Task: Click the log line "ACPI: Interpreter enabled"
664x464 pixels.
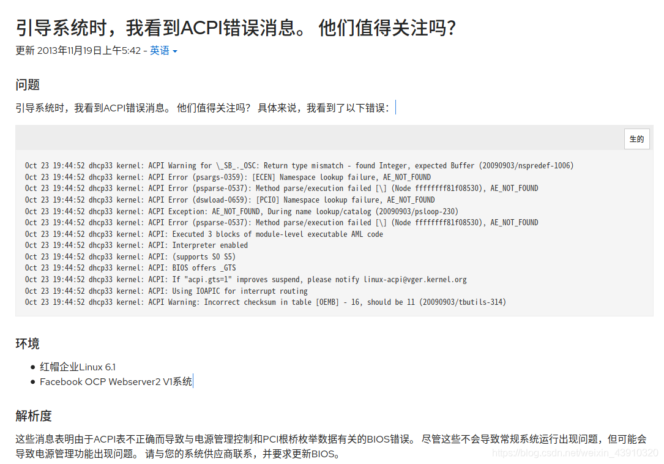Action: pos(136,245)
